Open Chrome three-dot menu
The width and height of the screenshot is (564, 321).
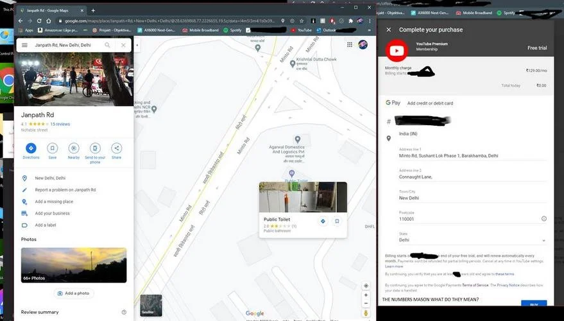tap(370, 21)
